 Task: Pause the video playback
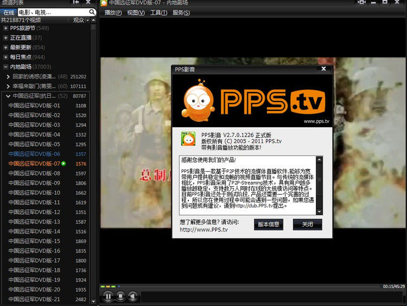[108, 296]
